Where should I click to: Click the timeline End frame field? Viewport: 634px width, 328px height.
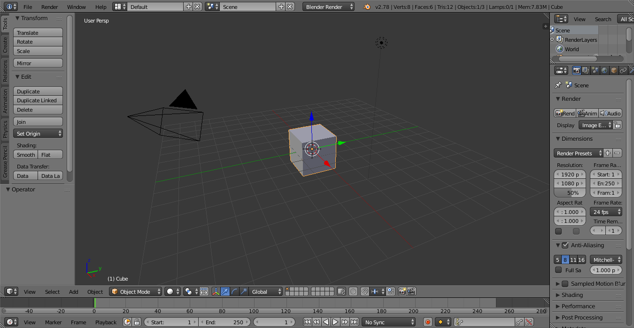(x=225, y=322)
